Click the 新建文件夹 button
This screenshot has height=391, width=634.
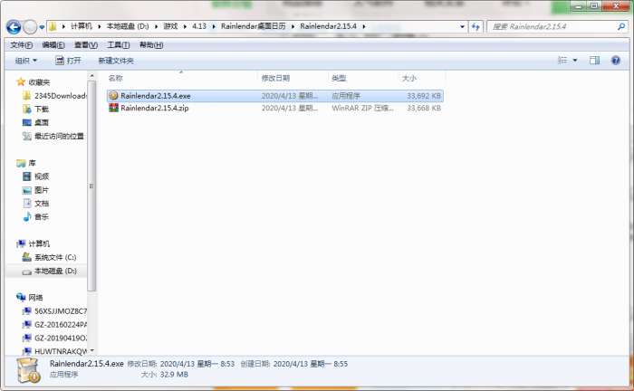coord(116,61)
